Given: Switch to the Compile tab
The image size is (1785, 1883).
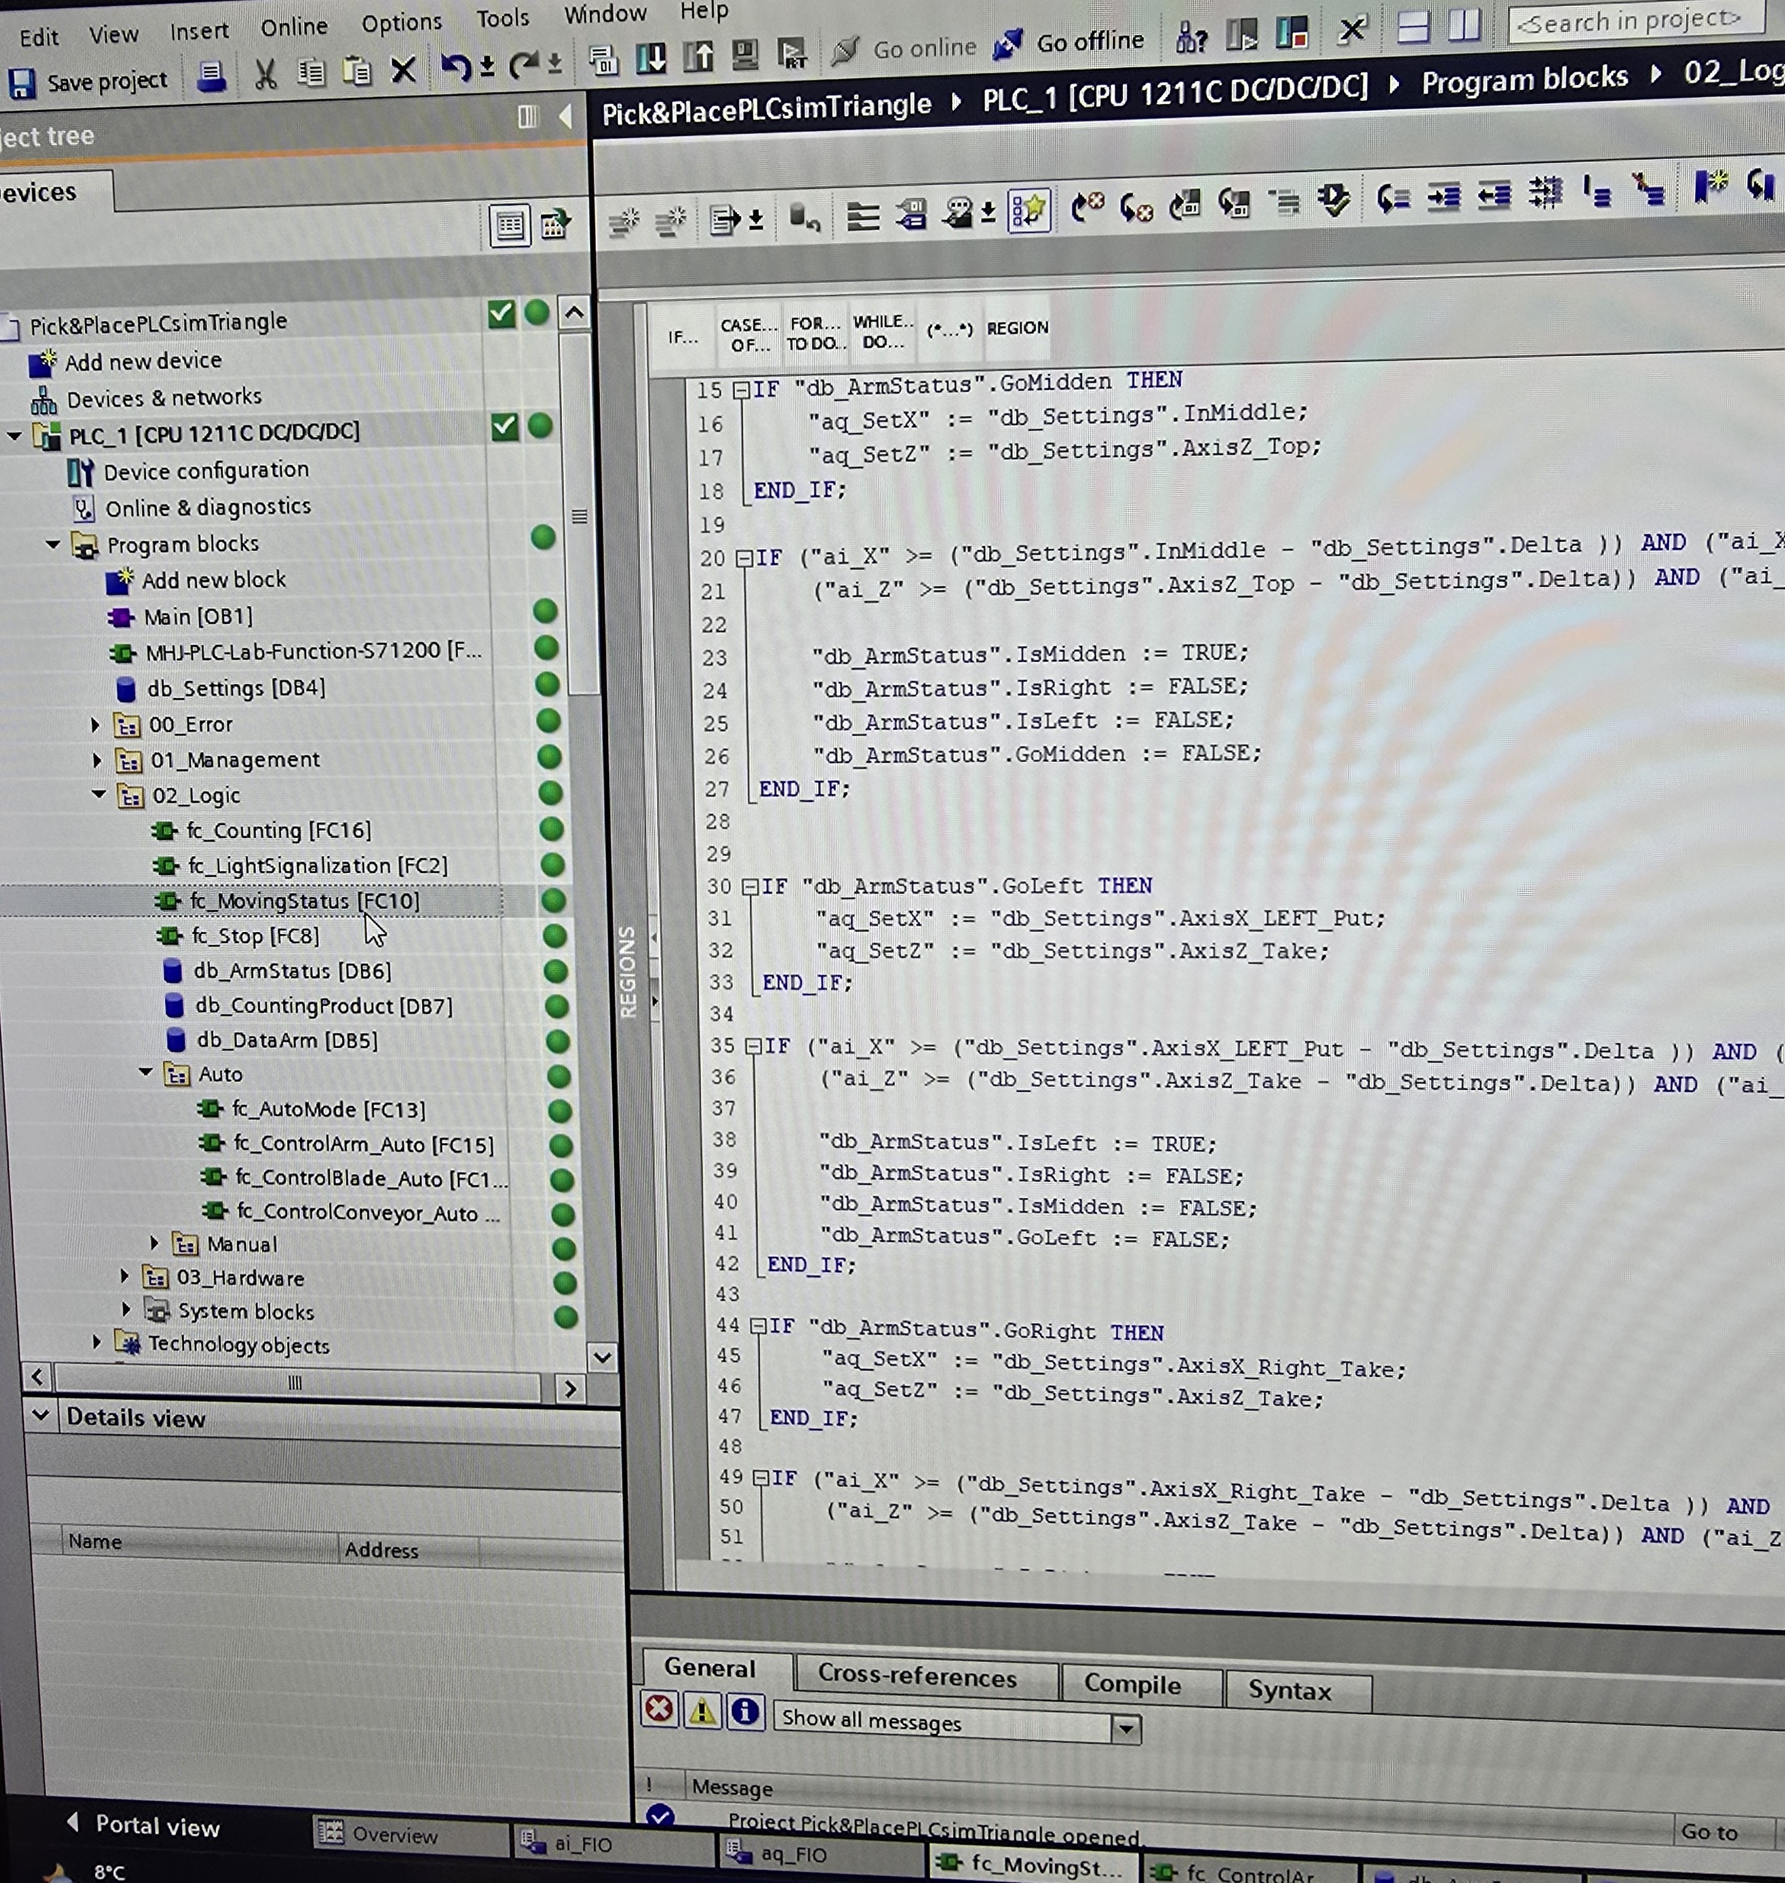Looking at the screenshot, I should coord(1132,1684).
